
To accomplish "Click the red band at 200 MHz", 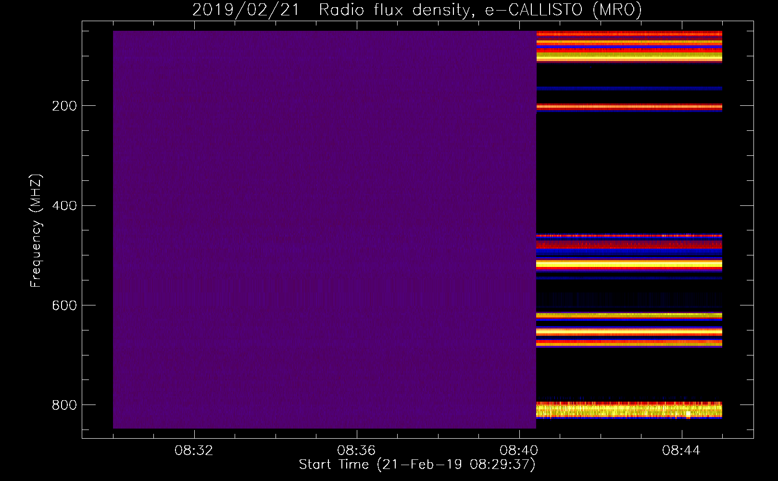I will [629, 107].
